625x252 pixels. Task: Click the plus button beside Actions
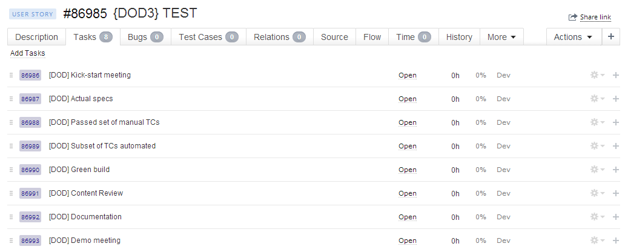pyautogui.click(x=611, y=37)
